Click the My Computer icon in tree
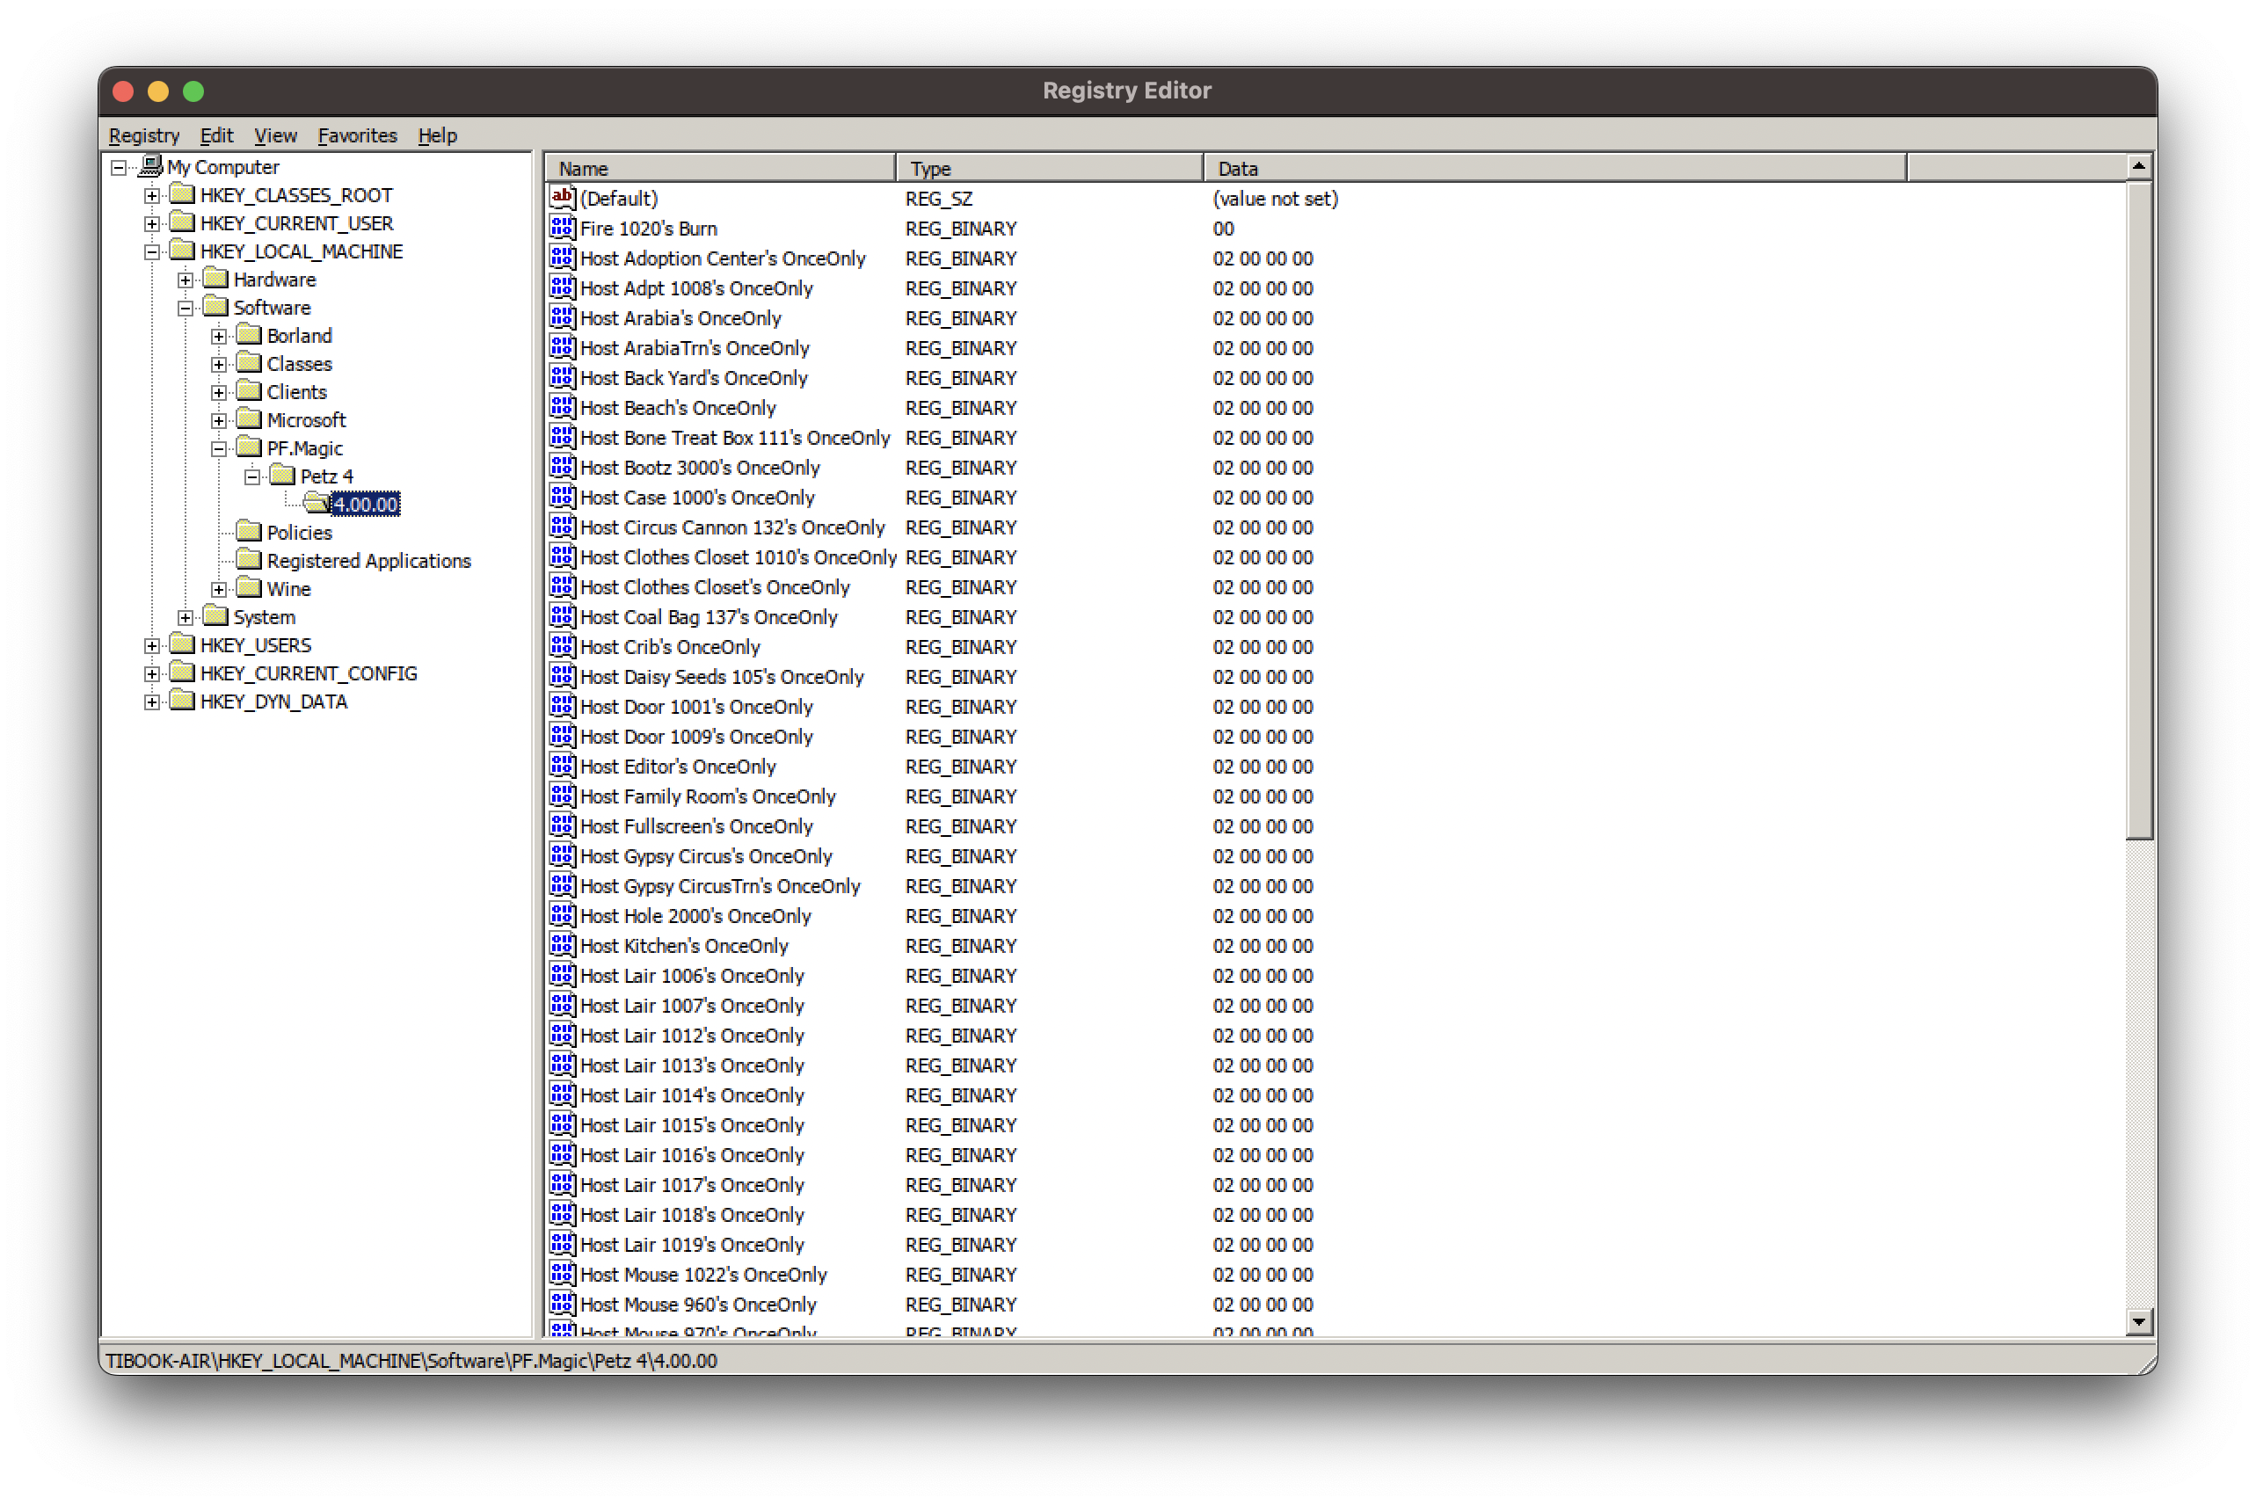Screen dimensions: 2256x1505 coord(150,166)
